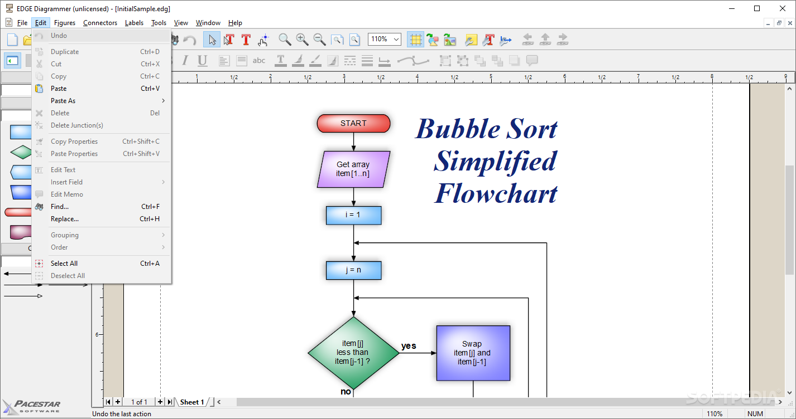Select the magnifier zoom tool
This screenshot has height=419, width=796.
click(285, 40)
